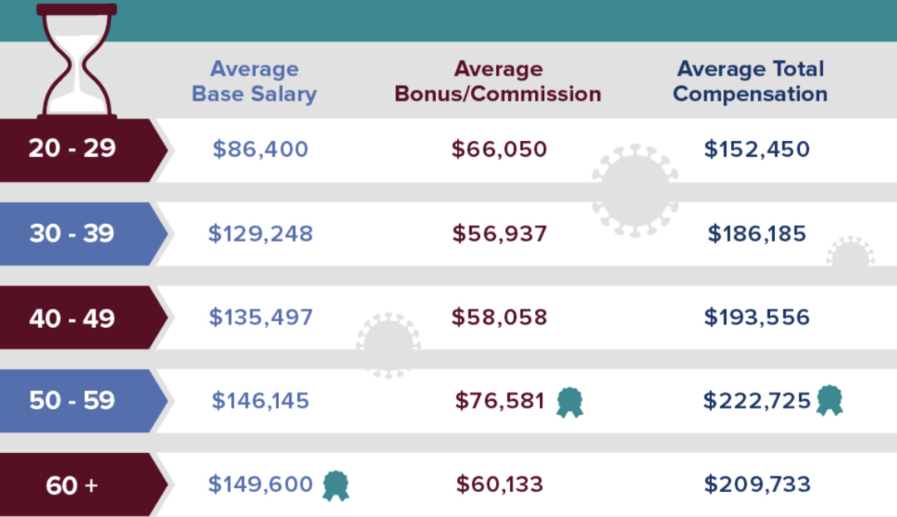This screenshot has height=517, width=897.
Task: Select the 50 - 59 age group label
Action: click(72, 401)
